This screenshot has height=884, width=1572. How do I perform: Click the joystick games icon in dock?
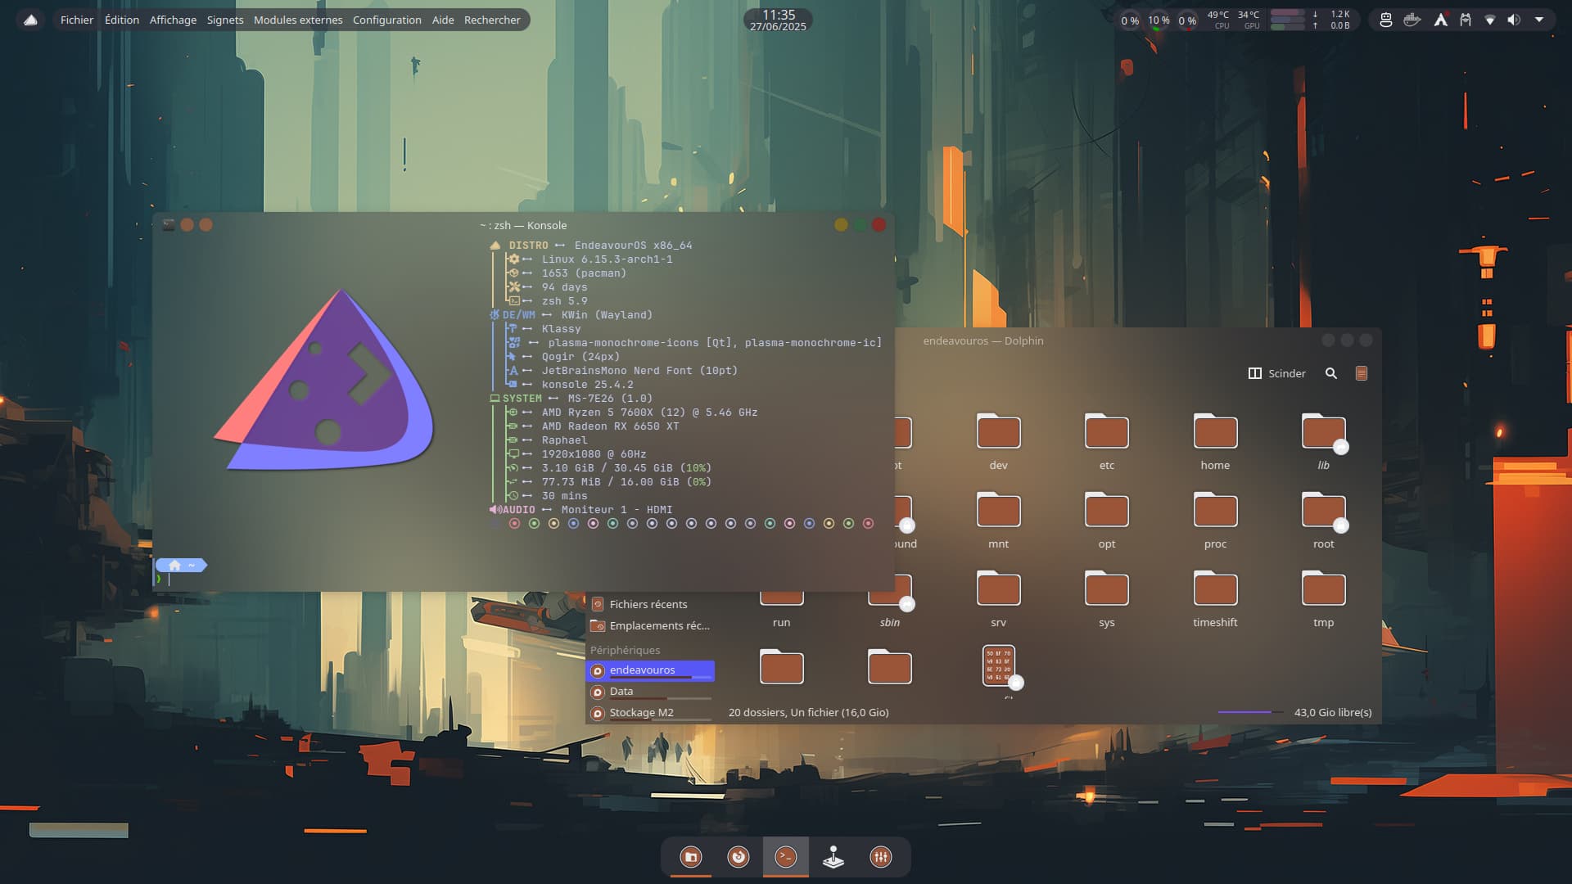[833, 857]
